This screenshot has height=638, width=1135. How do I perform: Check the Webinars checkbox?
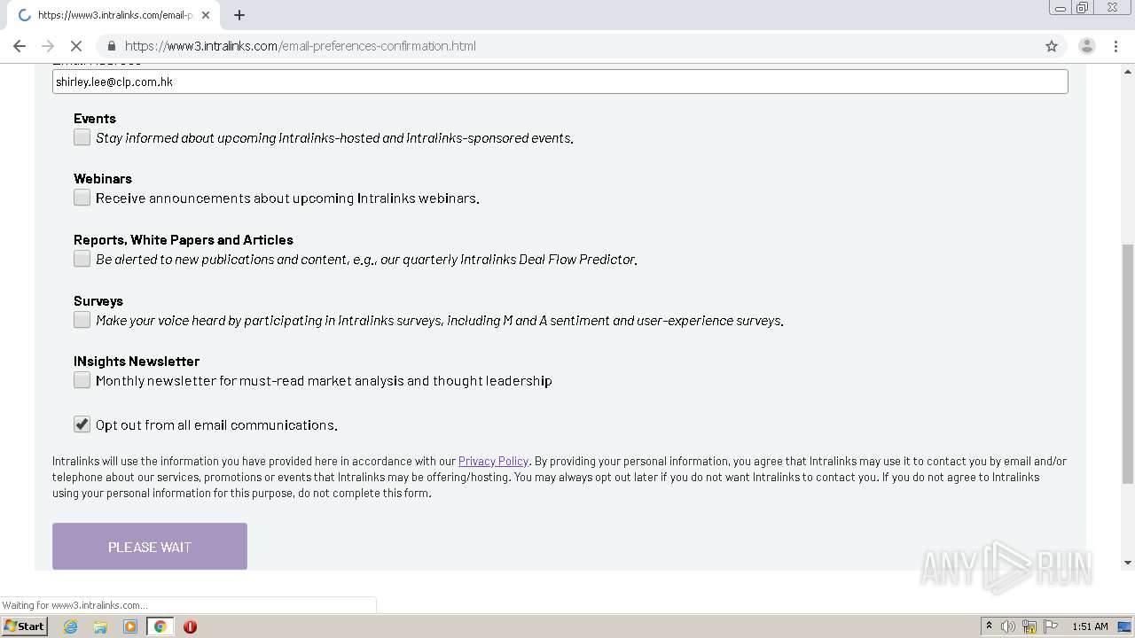click(82, 198)
